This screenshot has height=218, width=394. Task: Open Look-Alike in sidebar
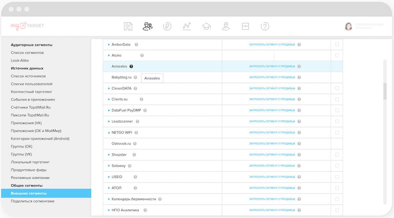pyautogui.click(x=20, y=61)
